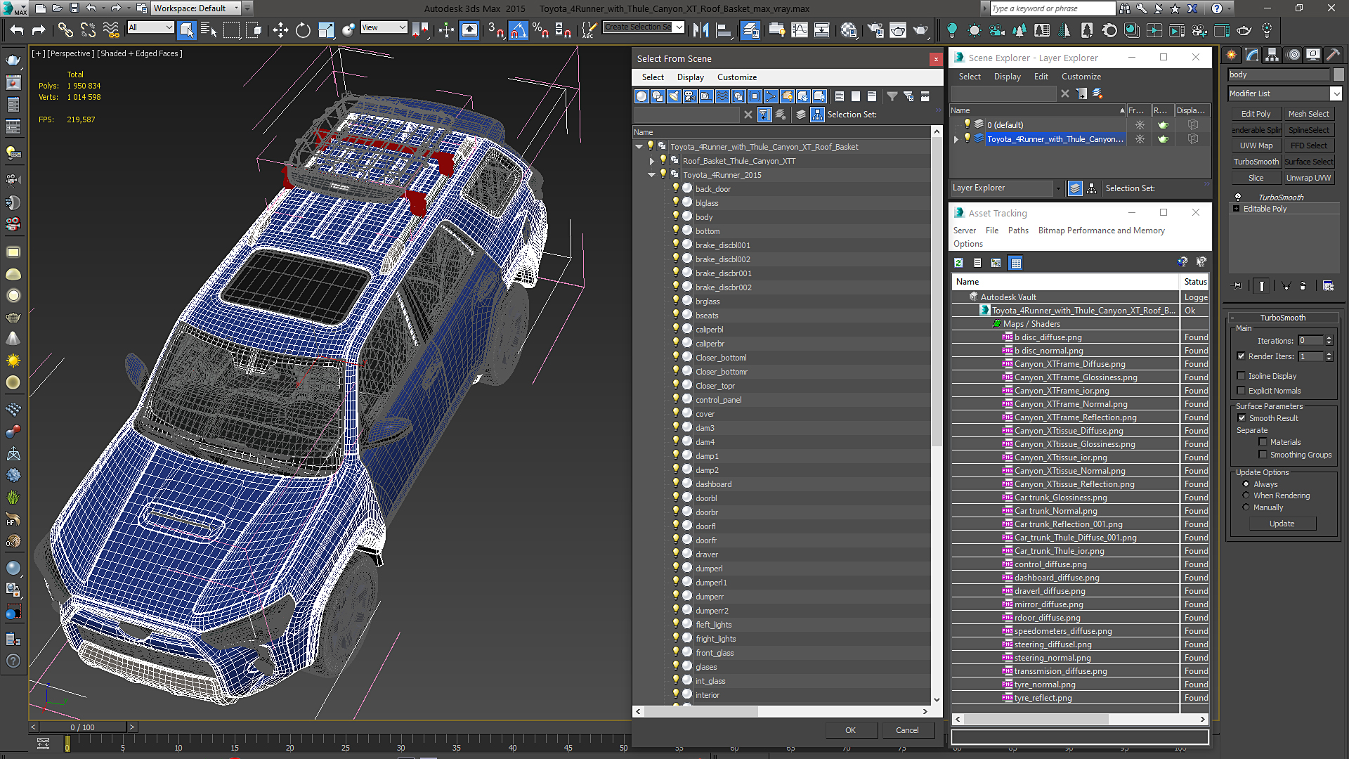Open Bitmap Performance and Memory menu

click(1101, 231)
